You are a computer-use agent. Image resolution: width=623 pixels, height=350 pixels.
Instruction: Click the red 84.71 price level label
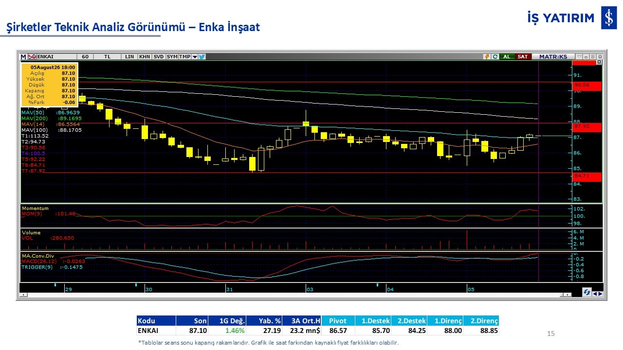point(587,177)
